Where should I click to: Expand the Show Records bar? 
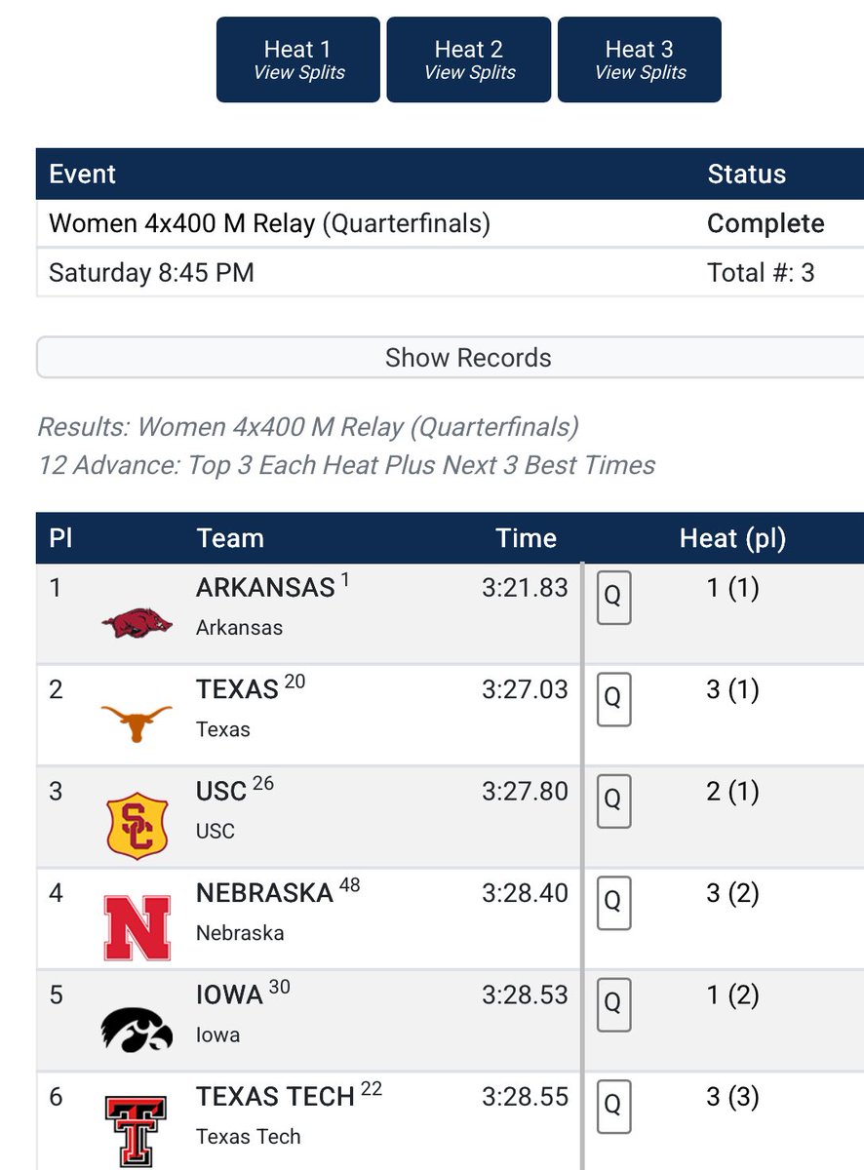click(x=451, y=358)
